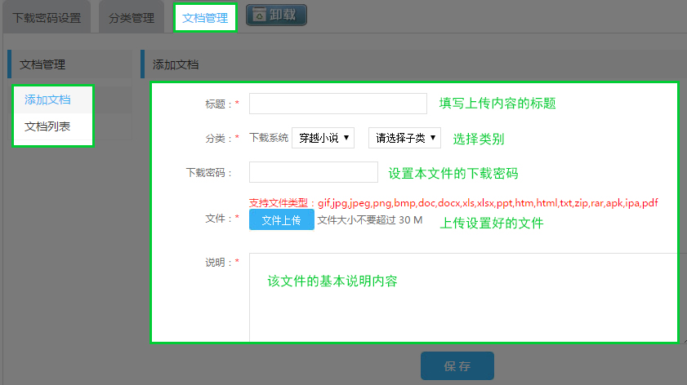Click the 下载密码 field label
This screenshot has width=687, height=385.
click(x=209, y=172)
